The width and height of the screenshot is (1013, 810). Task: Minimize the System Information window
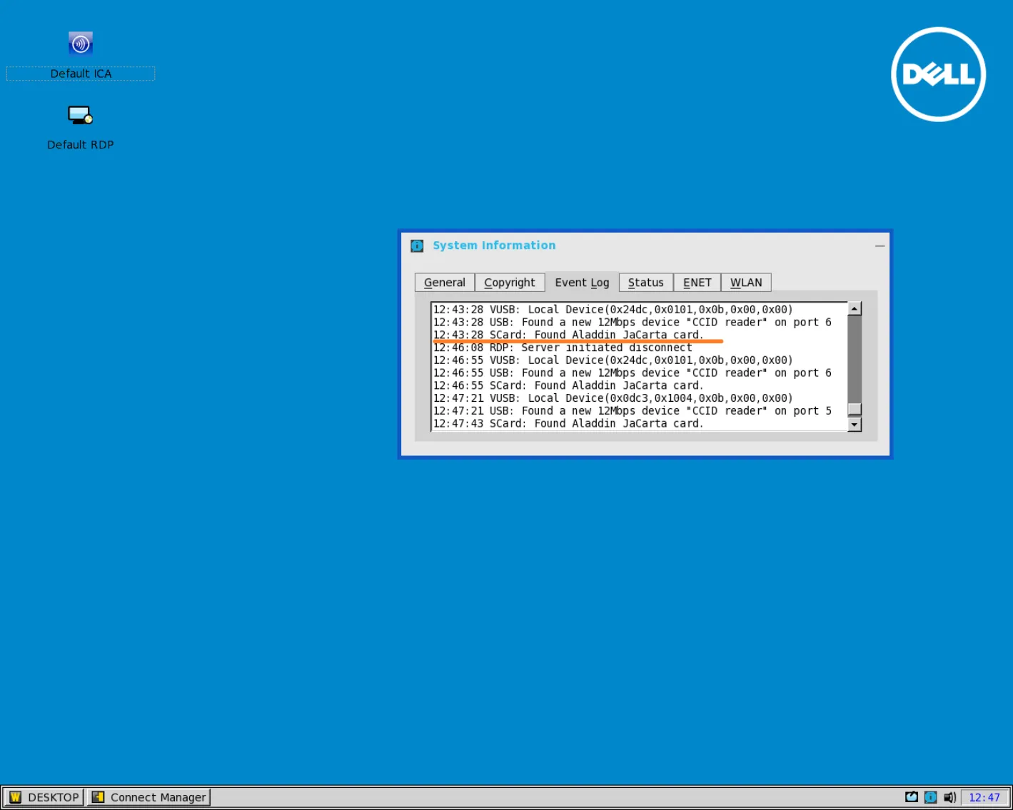click(880, 245)
